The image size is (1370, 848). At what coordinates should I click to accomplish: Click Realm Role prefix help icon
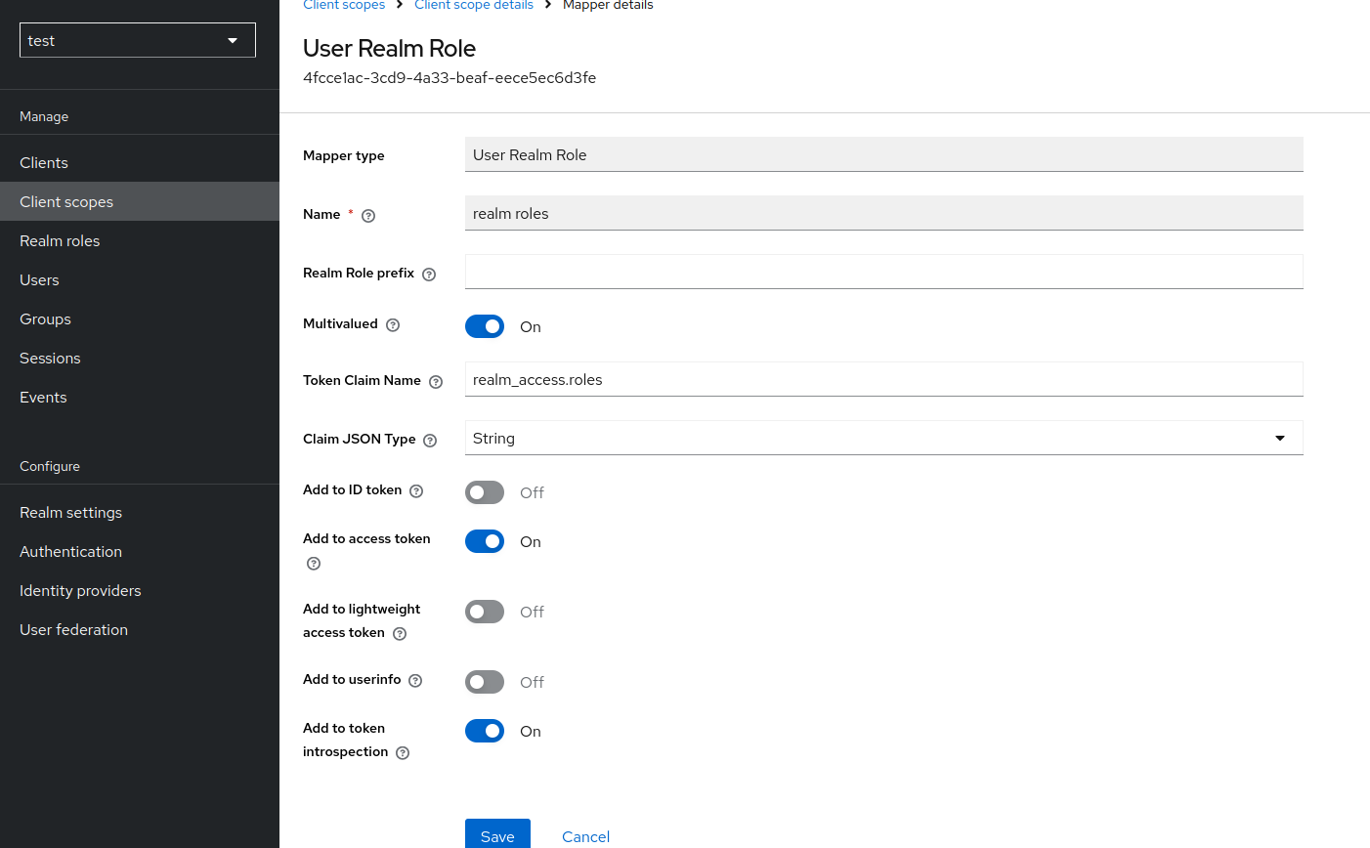click(x=429, y=275)
